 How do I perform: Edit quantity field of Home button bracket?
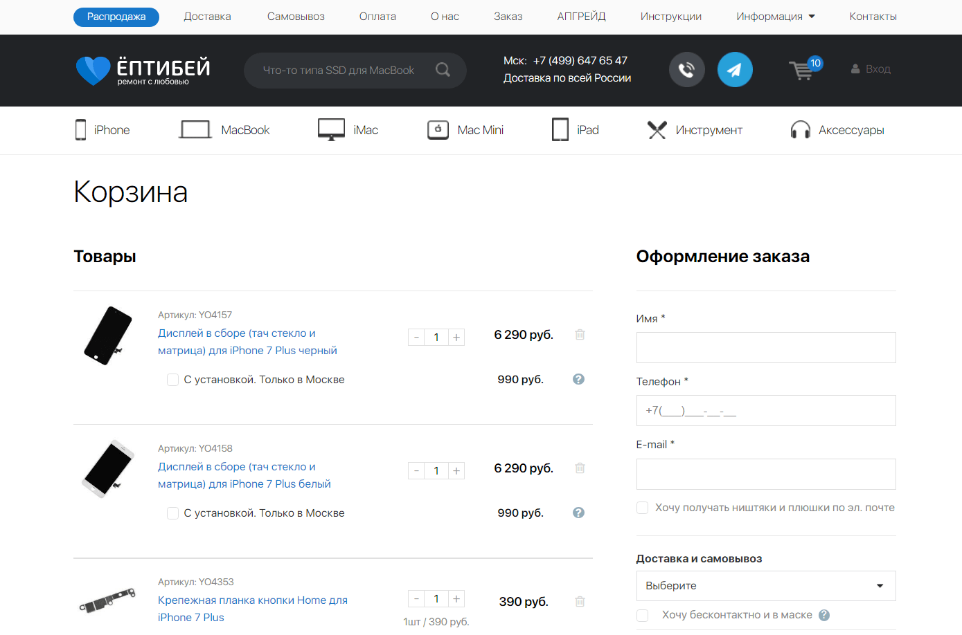click(436, 599)
